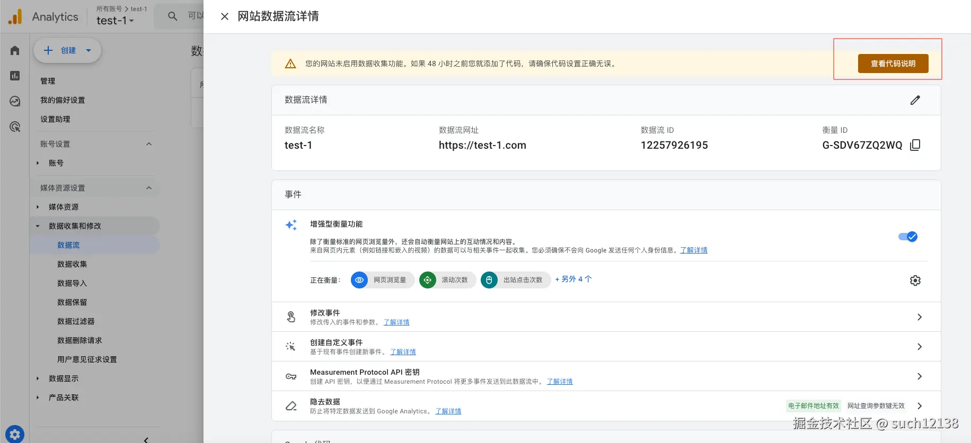Expand the 产品关联 tree item
The height and width of the screenshot is (443, 971).
(x=38, y=397)
